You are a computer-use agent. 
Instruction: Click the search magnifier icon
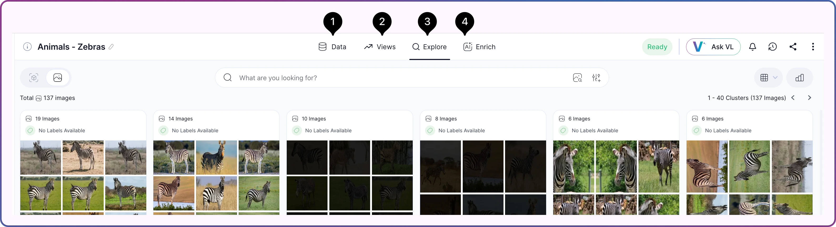click(x=228, y=78)
